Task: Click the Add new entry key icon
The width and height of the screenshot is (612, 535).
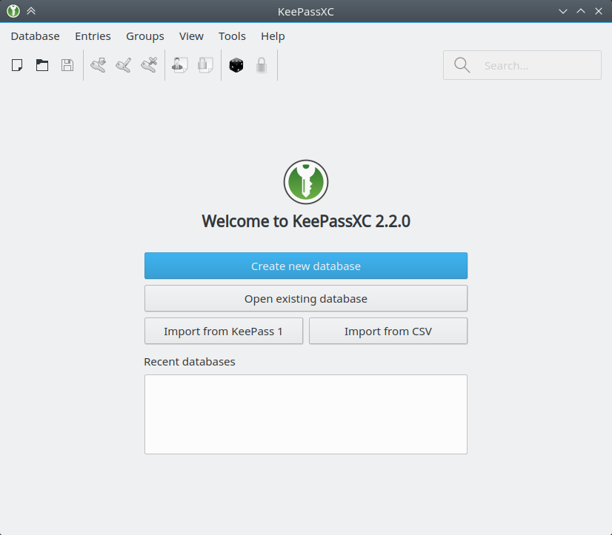Action: [x=99, y=65]
